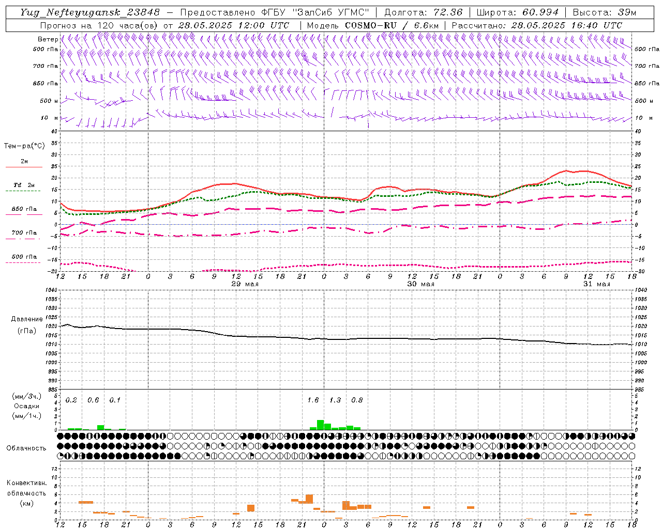
Task: Click the 30 мая date label
Action: click(421, 284)
